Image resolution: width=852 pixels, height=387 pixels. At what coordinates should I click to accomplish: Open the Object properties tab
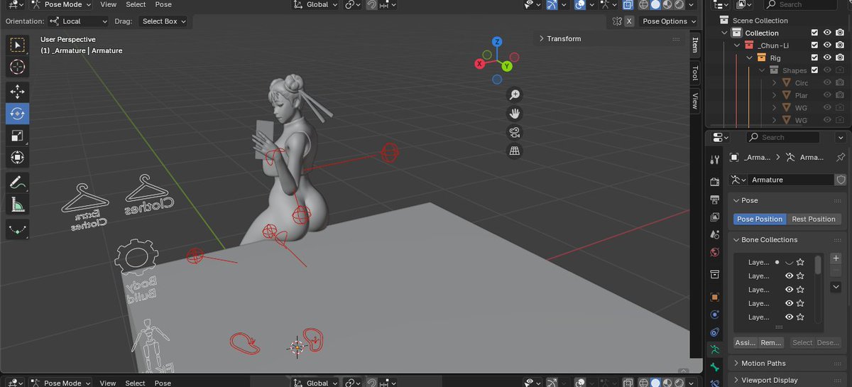tap(714, 297)
